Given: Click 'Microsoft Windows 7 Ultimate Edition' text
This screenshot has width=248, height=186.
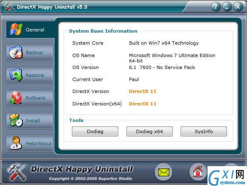Looking at the screenshot, I should [172, 55].
